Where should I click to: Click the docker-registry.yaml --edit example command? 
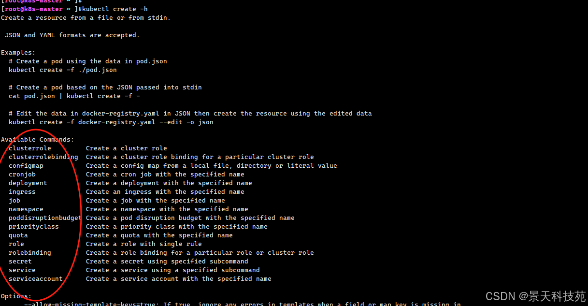[111, 122]
